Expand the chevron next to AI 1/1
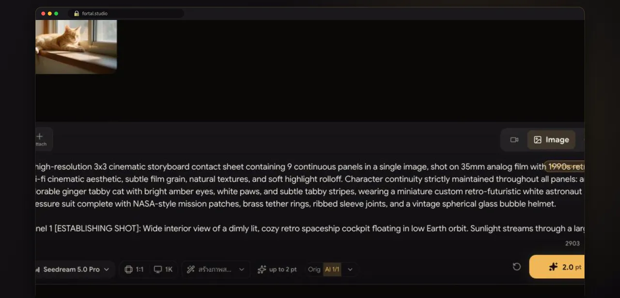 click(x=350, y=269)
